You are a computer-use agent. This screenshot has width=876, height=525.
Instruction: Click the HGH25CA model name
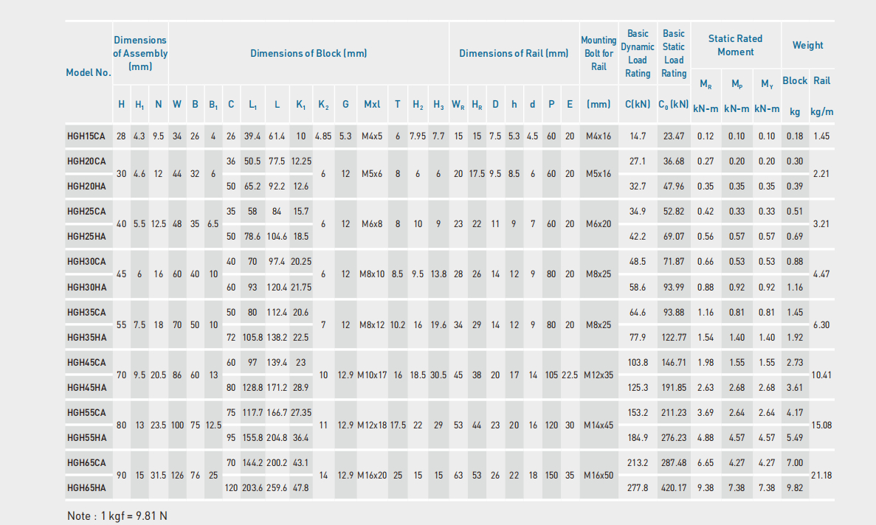click(x=86, y=212)
